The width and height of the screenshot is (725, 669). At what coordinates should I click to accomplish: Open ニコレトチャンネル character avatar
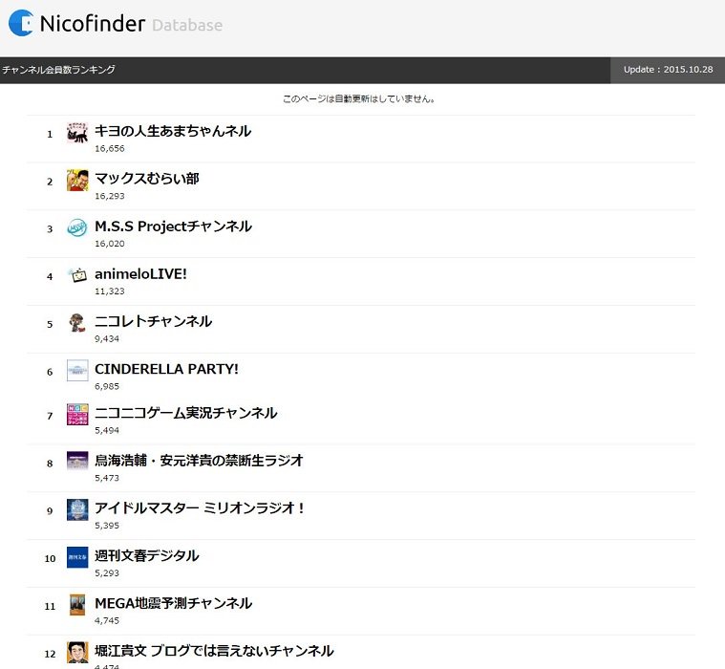point(77,323)
